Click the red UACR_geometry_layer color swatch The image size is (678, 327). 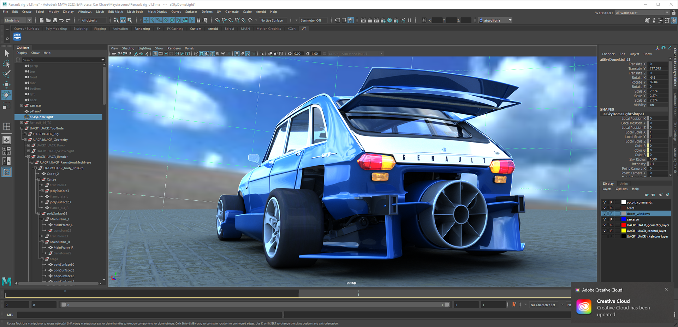[624, 225]
